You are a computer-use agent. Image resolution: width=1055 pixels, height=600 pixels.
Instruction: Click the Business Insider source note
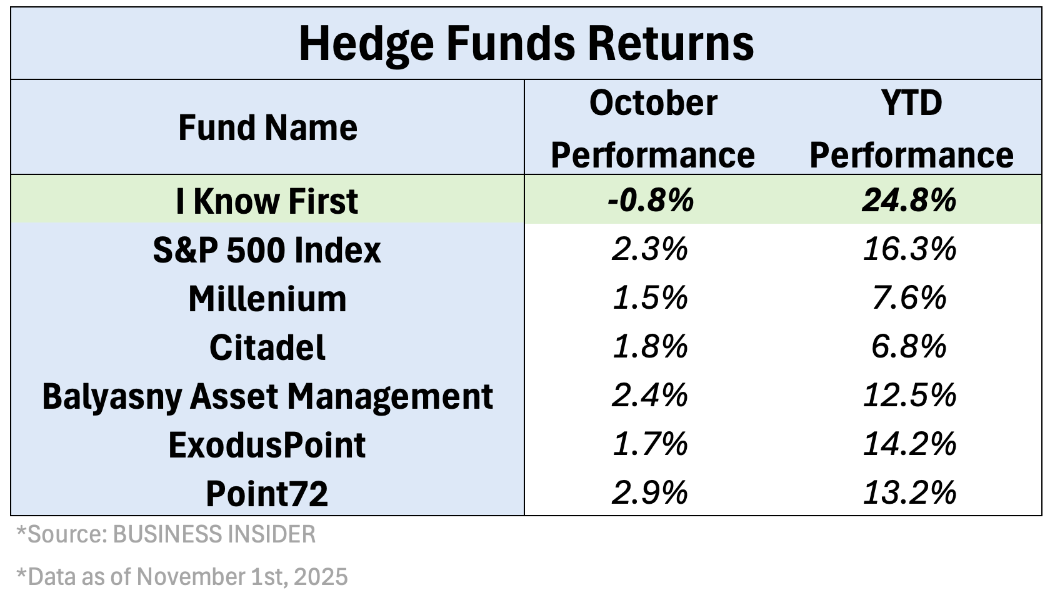[x=166, y=535]
